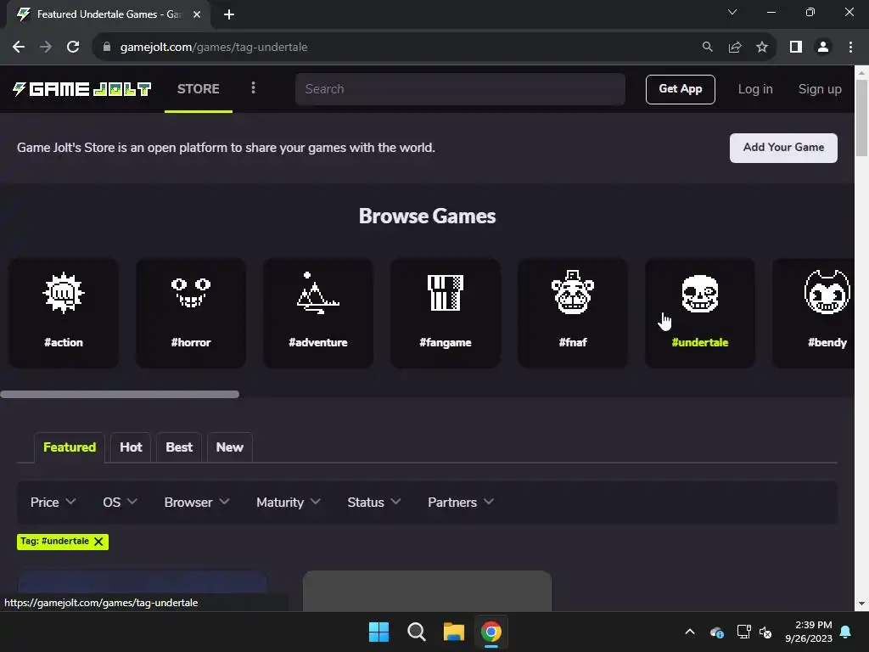Click the Get App button
Screen dimensions: 869x652
pyautogui.click(x=680, y=89)
